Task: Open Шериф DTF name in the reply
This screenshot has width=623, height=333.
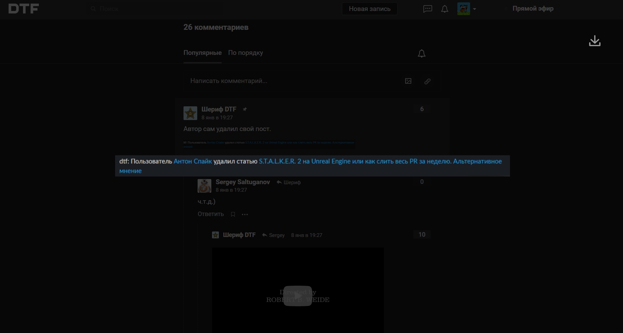Action: [239, 235]
